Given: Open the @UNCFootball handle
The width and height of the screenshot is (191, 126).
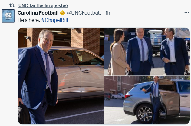Looking at the screenshot, I should [84, 13].
